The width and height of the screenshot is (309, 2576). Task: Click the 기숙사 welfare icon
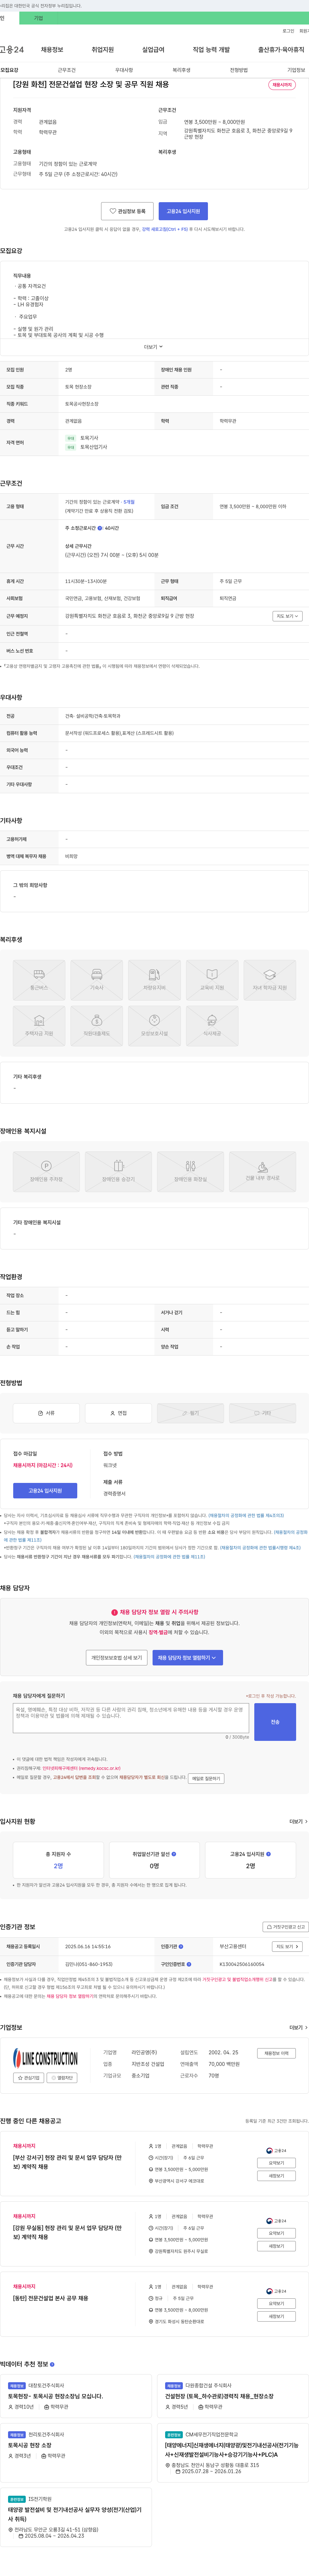click(97, 980)
